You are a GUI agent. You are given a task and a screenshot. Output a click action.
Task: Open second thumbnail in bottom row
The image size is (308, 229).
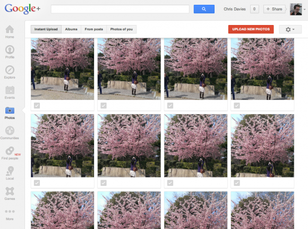click(x=129, y=210)
